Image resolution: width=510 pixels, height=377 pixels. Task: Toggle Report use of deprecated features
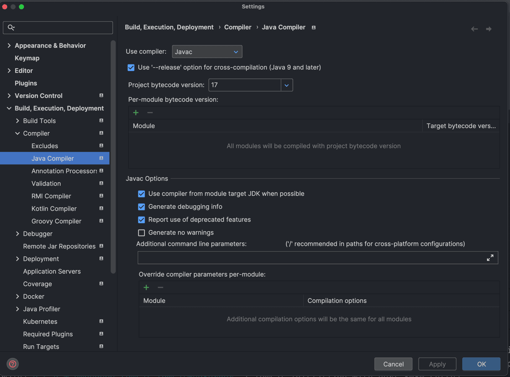(142, 220)
